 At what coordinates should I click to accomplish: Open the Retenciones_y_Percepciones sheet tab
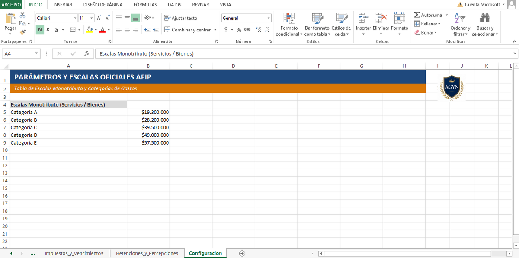147,253
